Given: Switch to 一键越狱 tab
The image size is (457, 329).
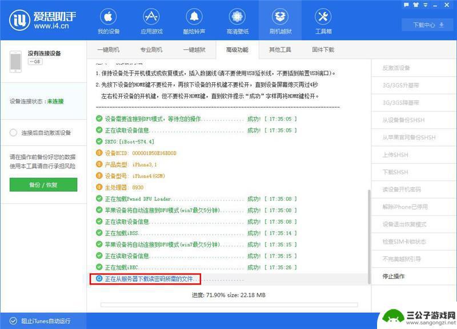Looking at the screenshot, I should pos(194,50).
